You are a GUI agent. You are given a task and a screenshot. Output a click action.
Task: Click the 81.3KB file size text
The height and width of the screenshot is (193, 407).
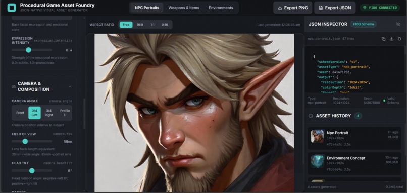[x=393, y=137]
